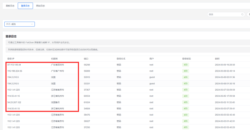The width and height of the screenshot is (250, 130).
Task: Open the 网站日志 tab
Action: pyautogui.click(x=40, y=6)
